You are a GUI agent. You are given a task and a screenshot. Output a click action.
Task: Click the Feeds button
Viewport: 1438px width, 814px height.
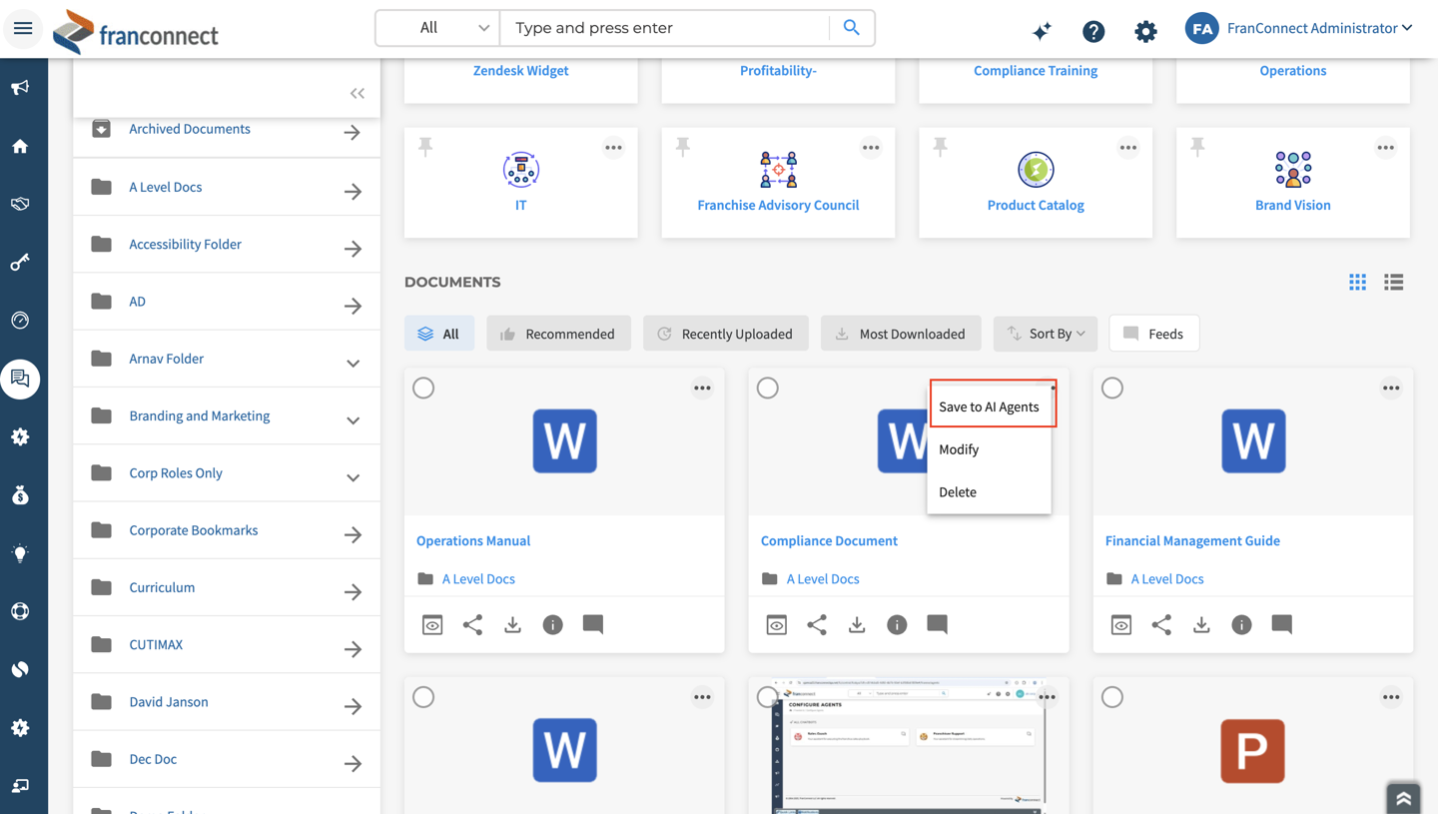pos(1153,334)
